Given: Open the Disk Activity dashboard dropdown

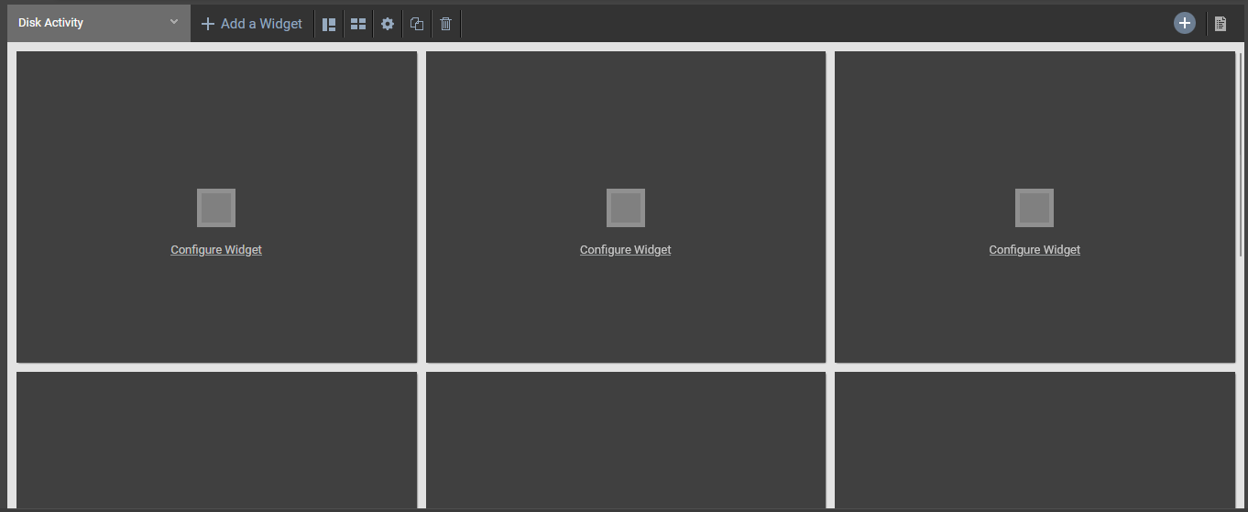Looking at the screenshot, I should click(98, 23).
